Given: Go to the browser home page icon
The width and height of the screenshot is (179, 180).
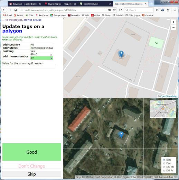Looking at the screenshot, I should coord(16,10).
